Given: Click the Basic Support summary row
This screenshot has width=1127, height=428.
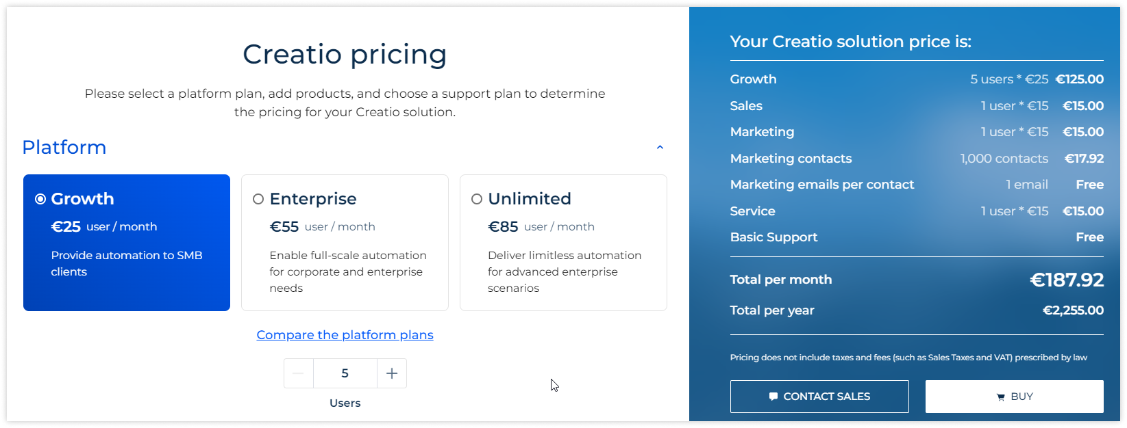Looking at the screenshot, I should pos(917,237).
